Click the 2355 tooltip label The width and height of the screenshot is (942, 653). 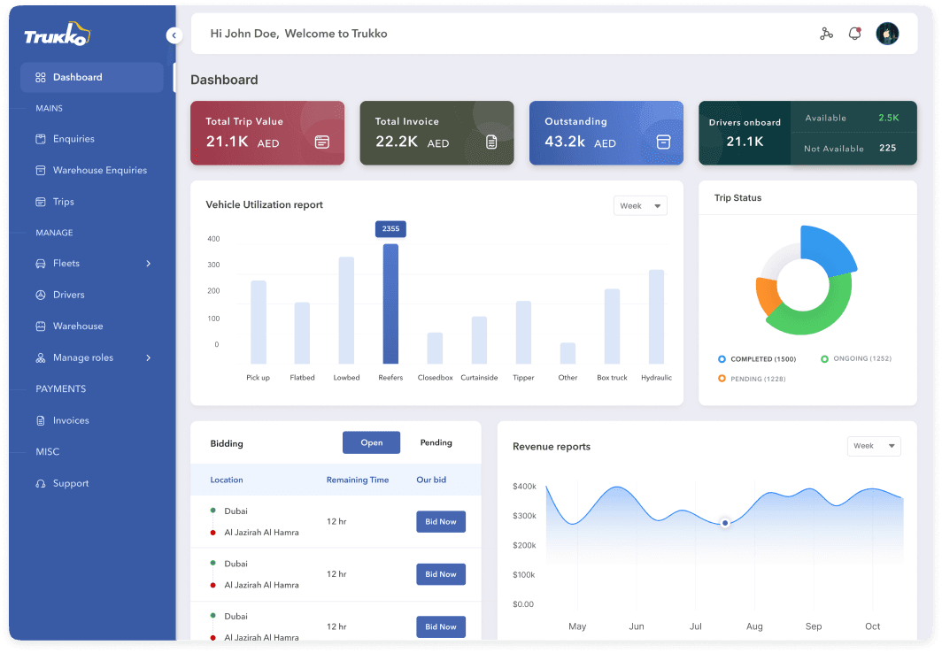click(x=390, y=228)
